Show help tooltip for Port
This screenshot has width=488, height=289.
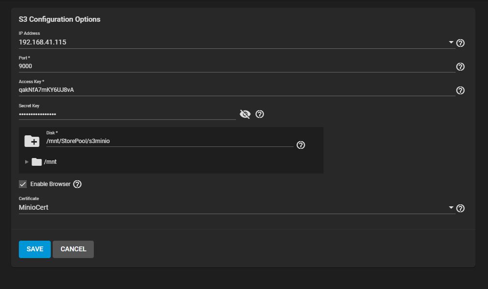click(x=460, y=67)
